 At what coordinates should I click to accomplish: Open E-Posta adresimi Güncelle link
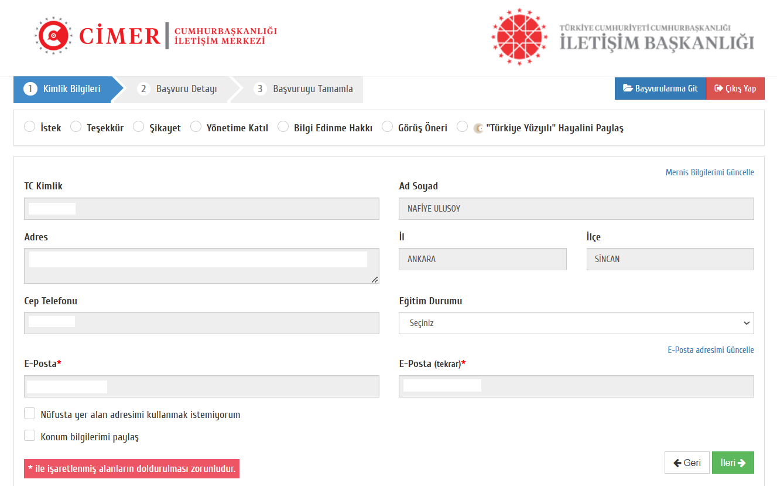click(710, 350)
